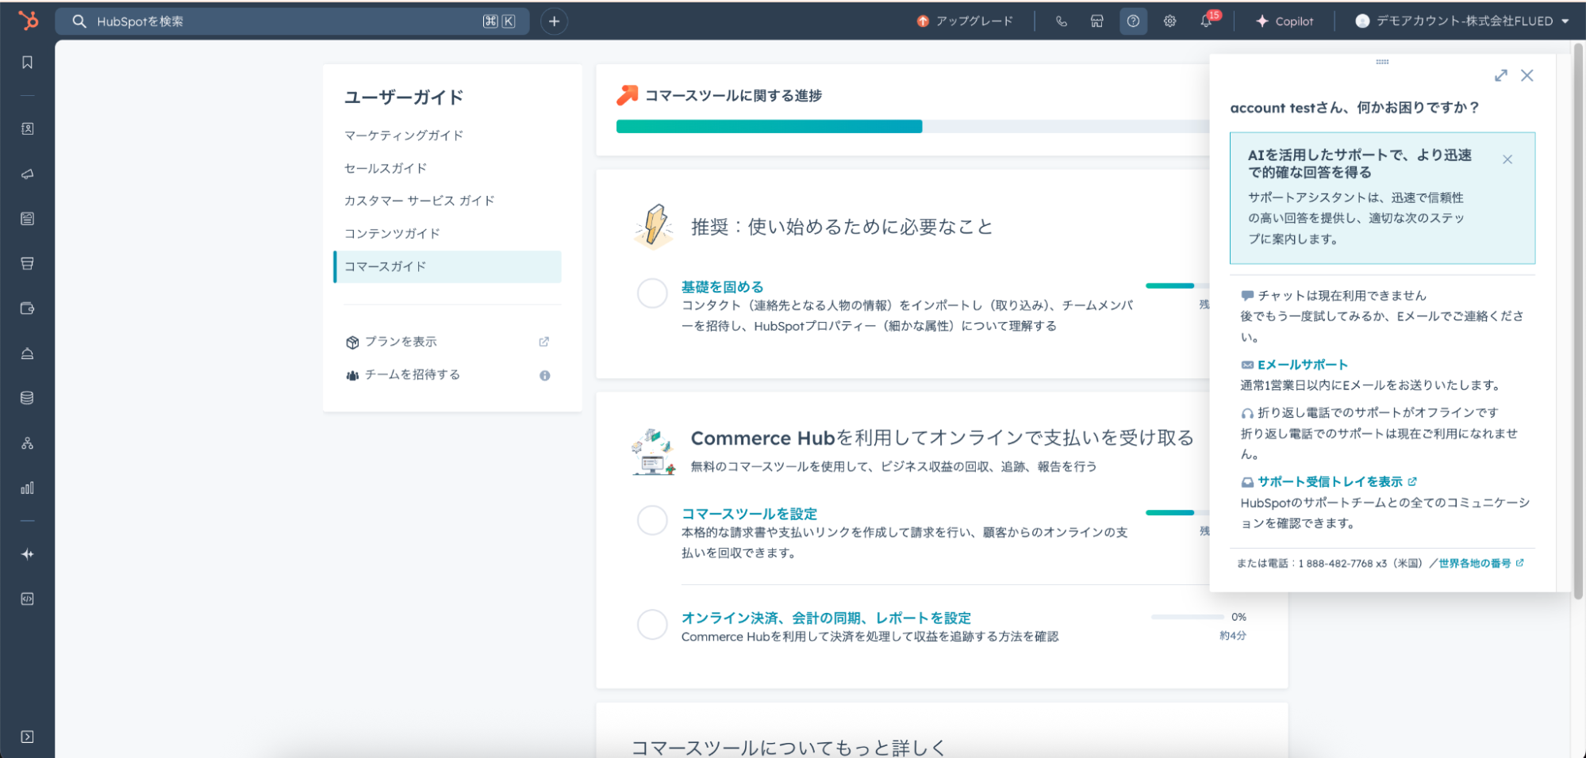This screenshot has width=1586, height=758.
Task: Open オンライン決済、会計の同期、レポートを設定 link
Action: [x=826, y=618]
